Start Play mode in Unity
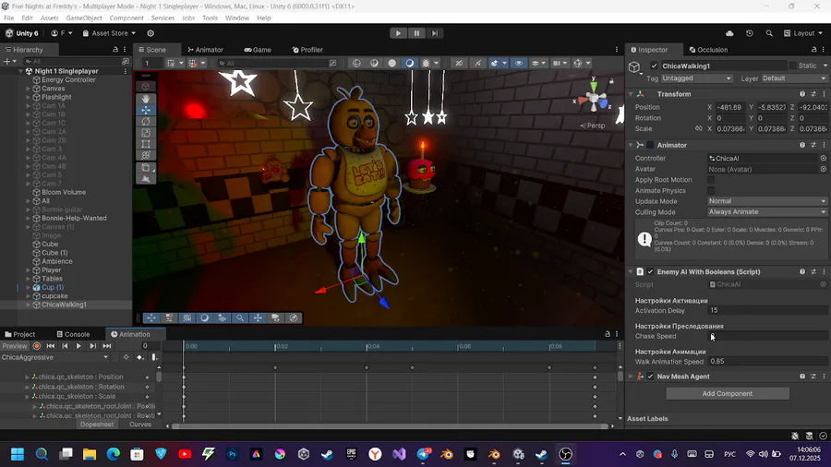The image size is (831, 467). pyautogui.click(x=398, y=33)
